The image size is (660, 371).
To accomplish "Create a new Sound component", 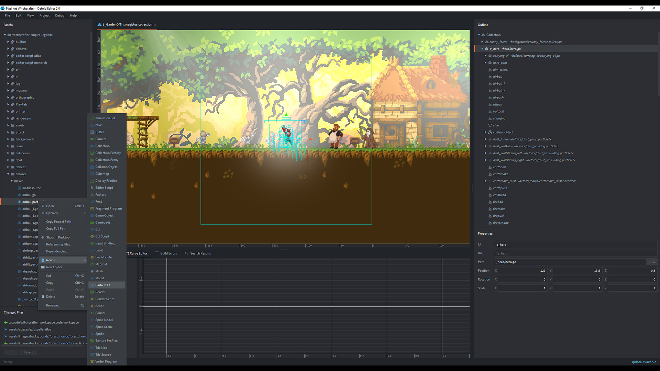I will [x=100, y=313].
